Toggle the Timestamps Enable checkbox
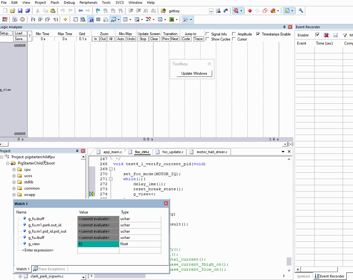The image size is (353, 280). click(x=258, y=34)
